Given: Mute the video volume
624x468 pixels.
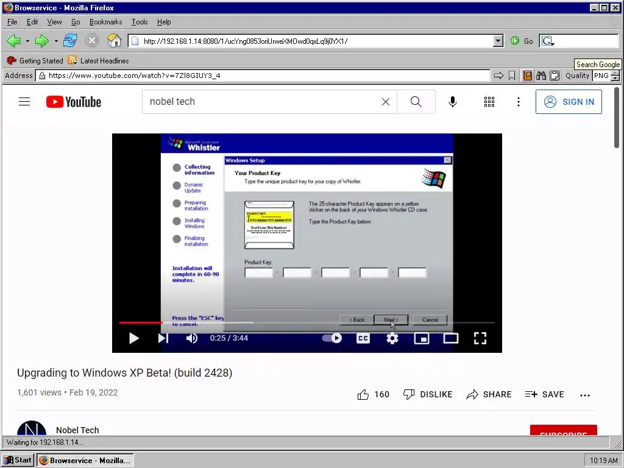Looking at the screenshot, I should pyautogui.click(x=192, y=338).
